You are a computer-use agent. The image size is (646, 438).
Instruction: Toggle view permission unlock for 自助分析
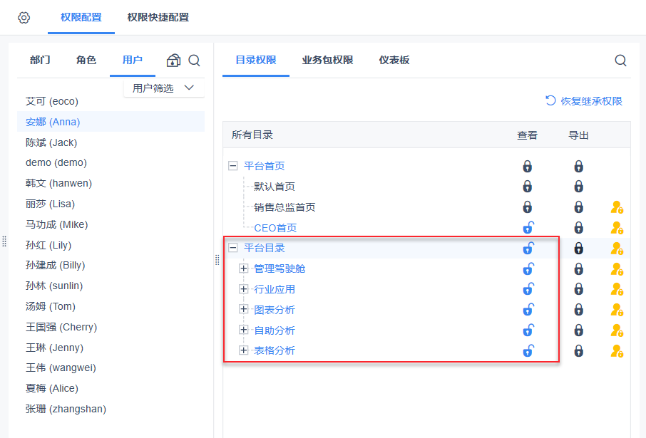(528, 330)
